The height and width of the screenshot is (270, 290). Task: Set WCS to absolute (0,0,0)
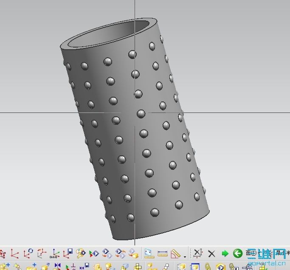(54, 253)
